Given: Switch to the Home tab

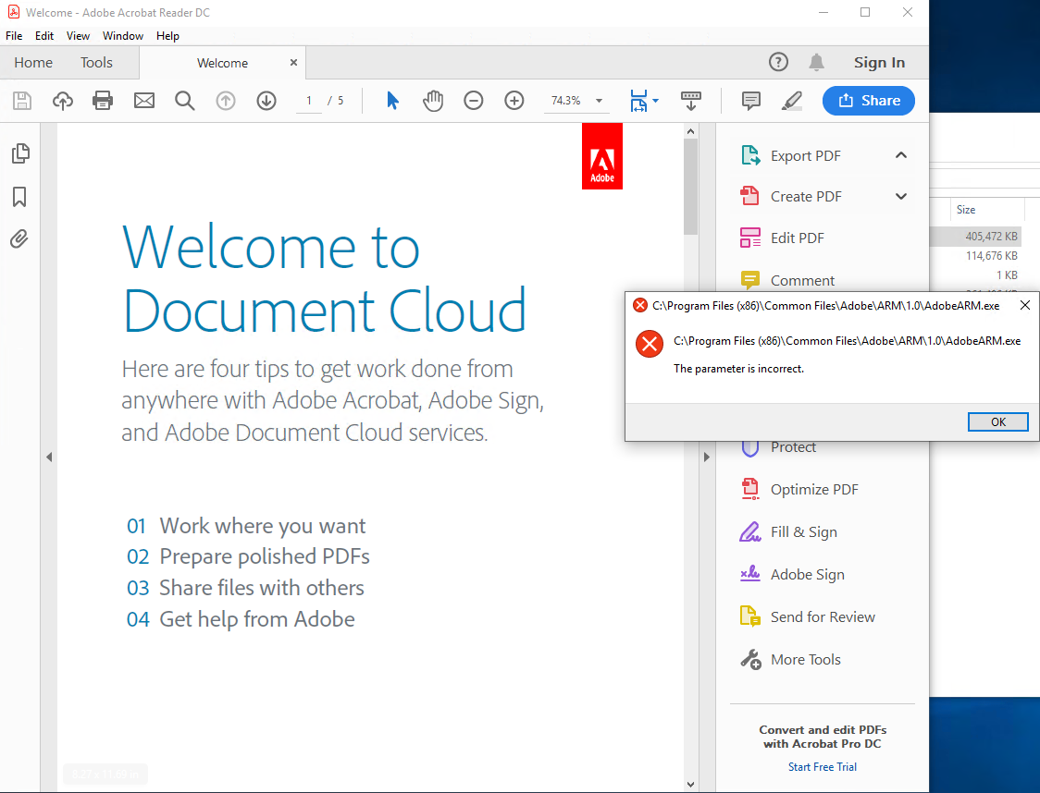Looking at the screenshot, I should click(x=33, y=62).
